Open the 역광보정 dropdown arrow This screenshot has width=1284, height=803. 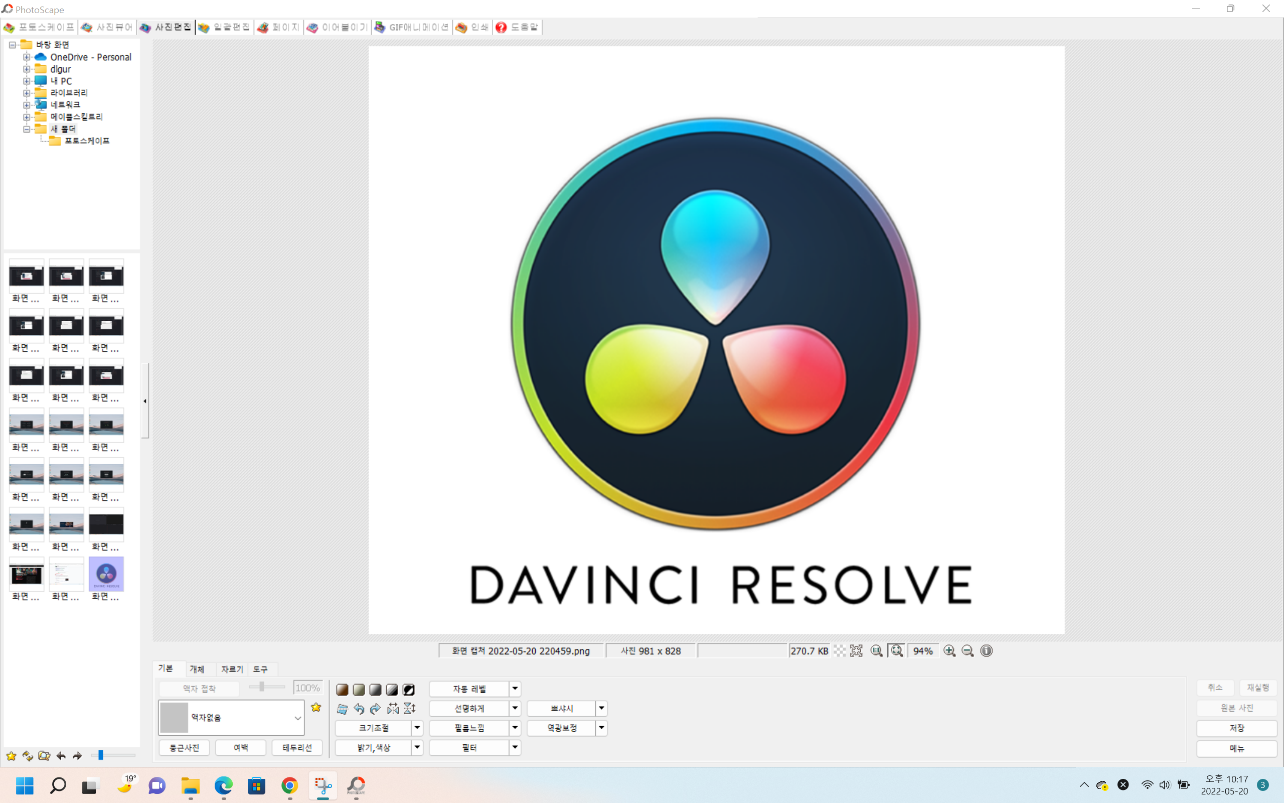click(601, 728)
